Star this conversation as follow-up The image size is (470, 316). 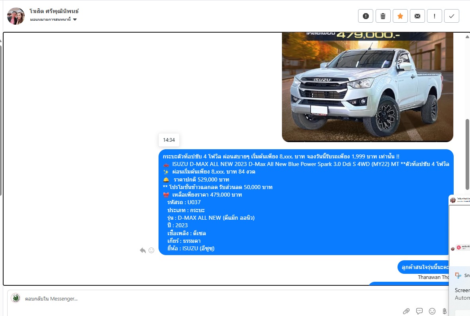coord(400,16)
